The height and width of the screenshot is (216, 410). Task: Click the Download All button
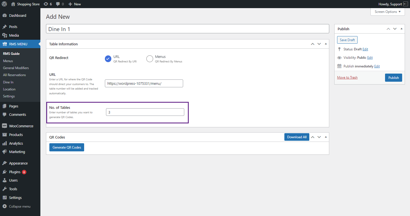click(x=297, y=137)
